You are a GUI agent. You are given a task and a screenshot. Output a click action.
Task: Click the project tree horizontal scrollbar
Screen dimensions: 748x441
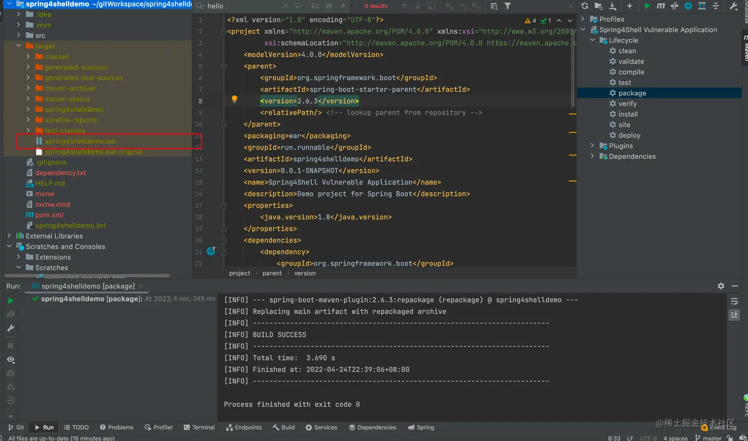point(87,276)
